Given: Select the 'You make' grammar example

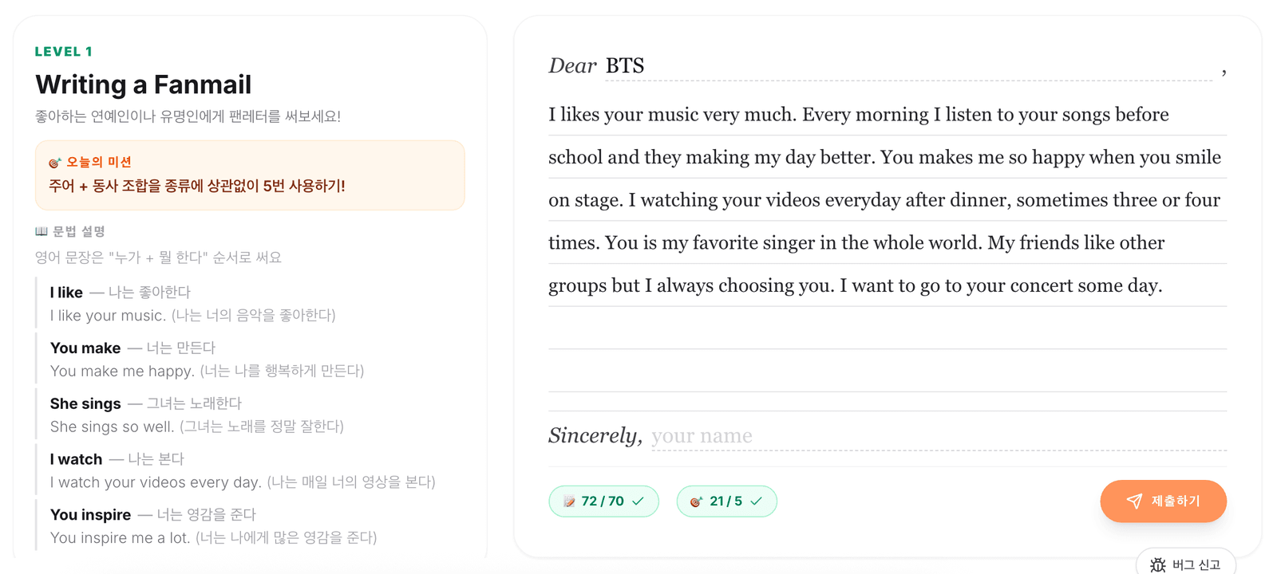Looking at the screenshot, I should pos(207,360).
